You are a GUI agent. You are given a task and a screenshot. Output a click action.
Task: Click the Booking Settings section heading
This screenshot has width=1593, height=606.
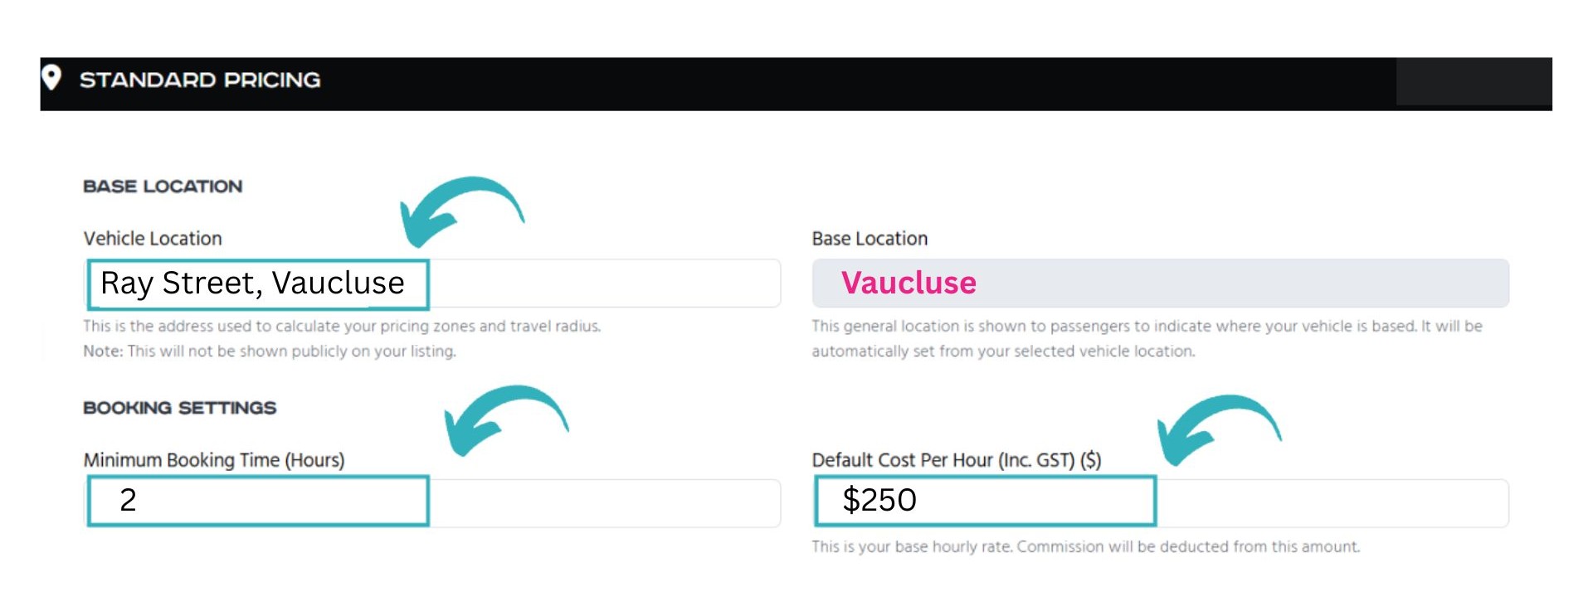pos(179,408)
